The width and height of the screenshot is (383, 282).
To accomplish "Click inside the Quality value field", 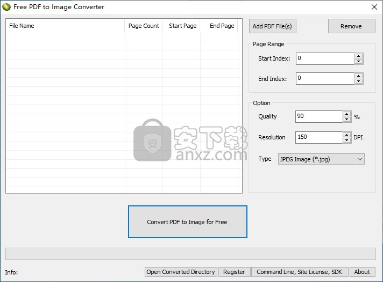I will coord(319,116).
